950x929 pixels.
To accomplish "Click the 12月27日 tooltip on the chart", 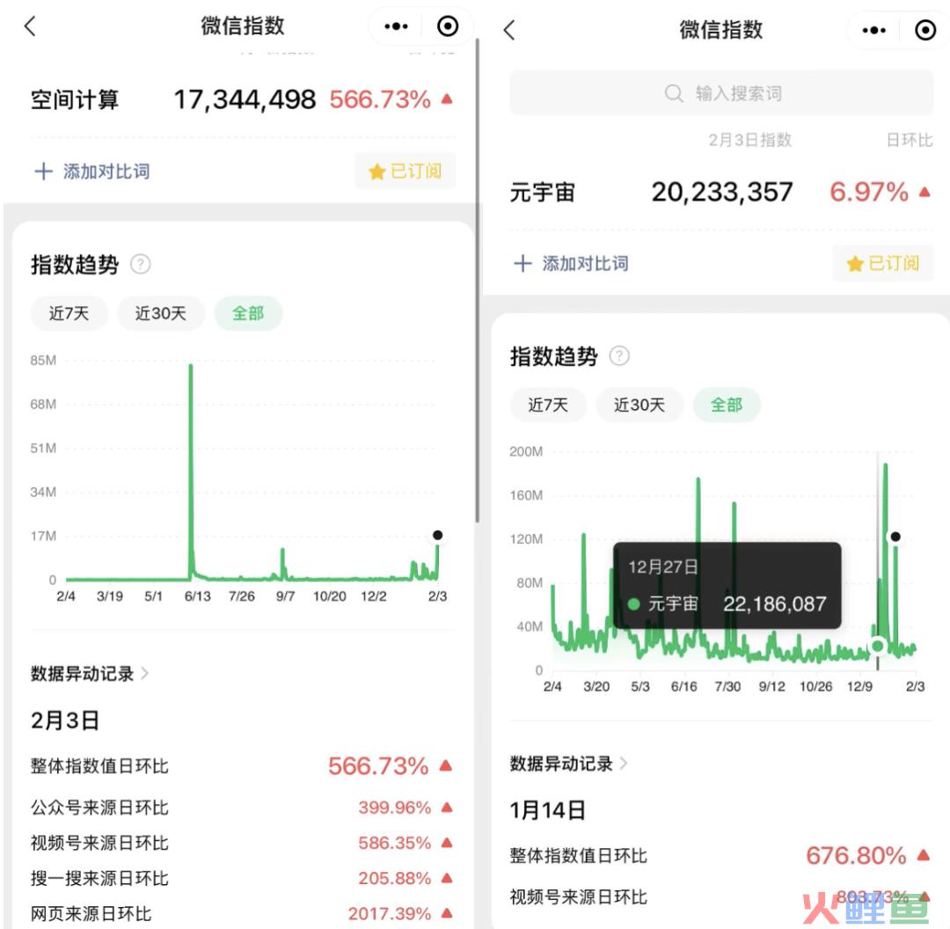I will [x=727, y=585].
